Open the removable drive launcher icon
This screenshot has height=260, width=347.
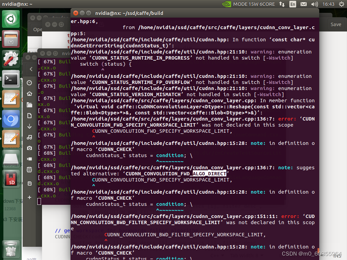click(11, 159)
